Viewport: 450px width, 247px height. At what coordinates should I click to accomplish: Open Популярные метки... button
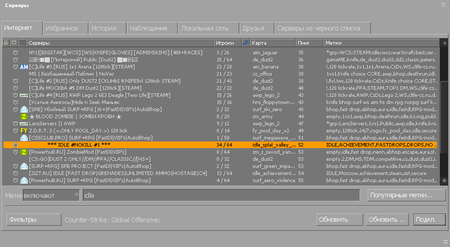(x=407, y=195)
